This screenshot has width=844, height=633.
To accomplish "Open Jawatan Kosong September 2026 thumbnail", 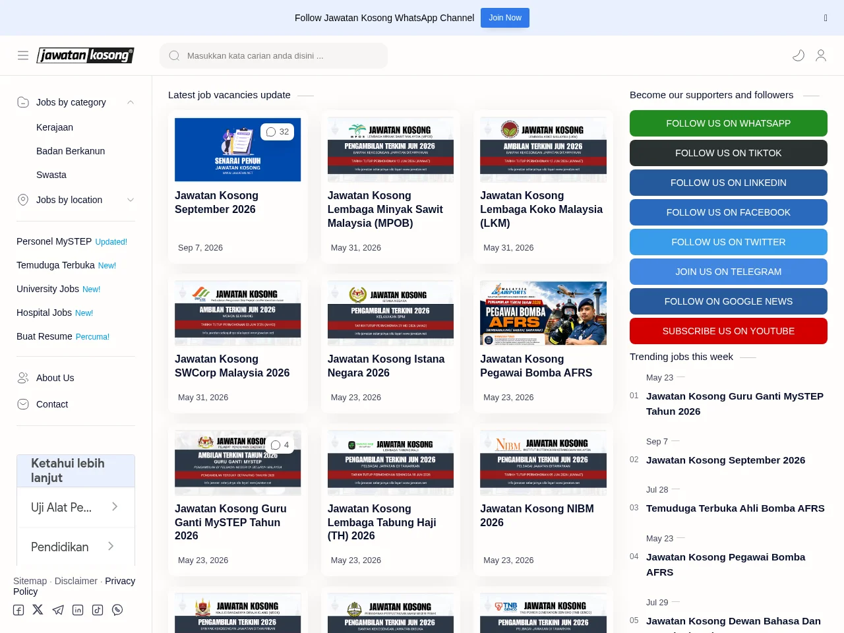I will pos(238,150).
